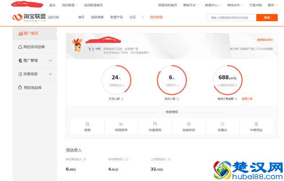Open the orange rules link at card top right
The image size is (284, 181).
pos(265,40)
